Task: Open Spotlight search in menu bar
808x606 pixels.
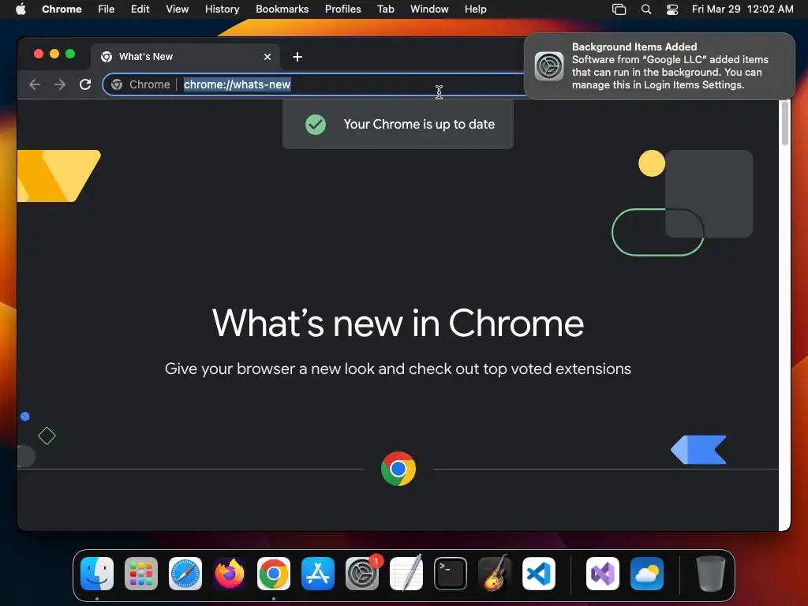Action: (646, 9)
